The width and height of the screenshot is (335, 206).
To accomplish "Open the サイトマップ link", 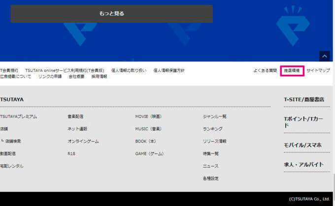I will tap(318, 70).
